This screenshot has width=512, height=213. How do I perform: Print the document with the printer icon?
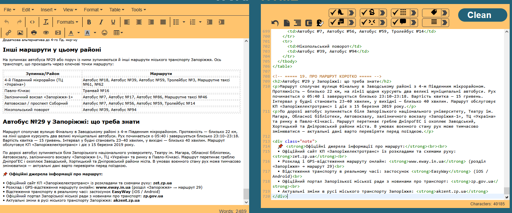34,33
